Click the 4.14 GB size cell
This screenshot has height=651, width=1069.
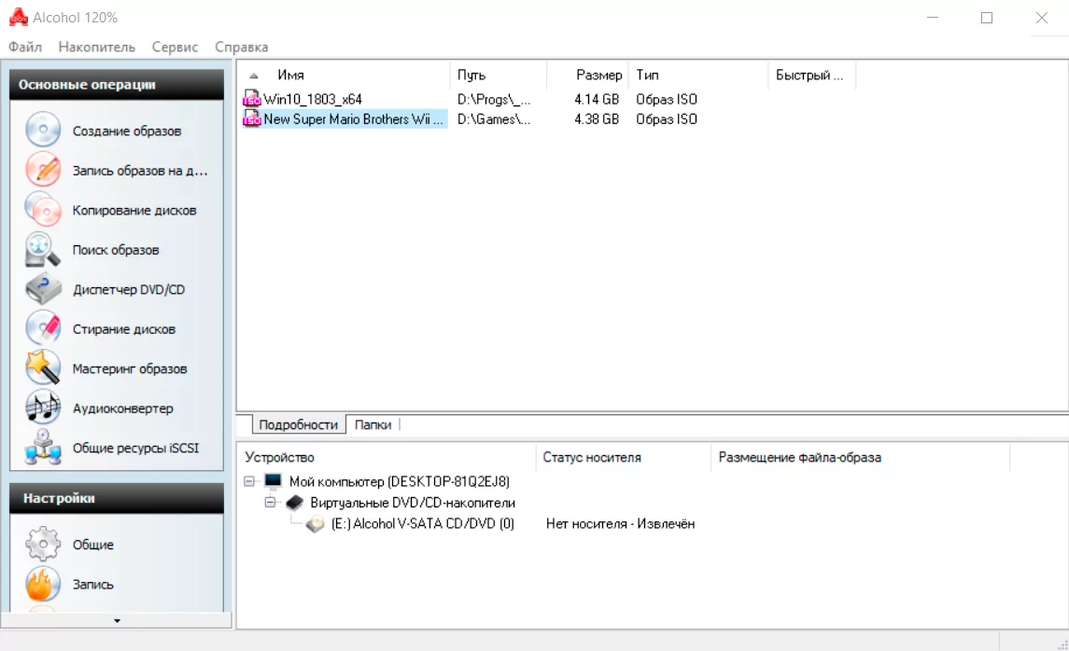[597, 100]
